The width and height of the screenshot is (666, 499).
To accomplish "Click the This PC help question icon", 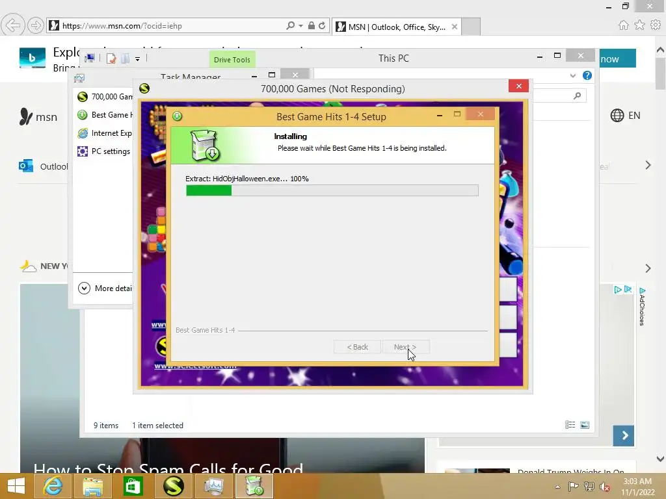I will (587, 75).
